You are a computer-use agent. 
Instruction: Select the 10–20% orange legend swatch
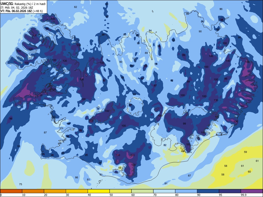(x=33, y=191)
